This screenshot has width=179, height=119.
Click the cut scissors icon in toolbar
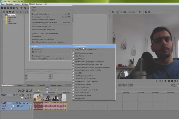tap(21, 8)
